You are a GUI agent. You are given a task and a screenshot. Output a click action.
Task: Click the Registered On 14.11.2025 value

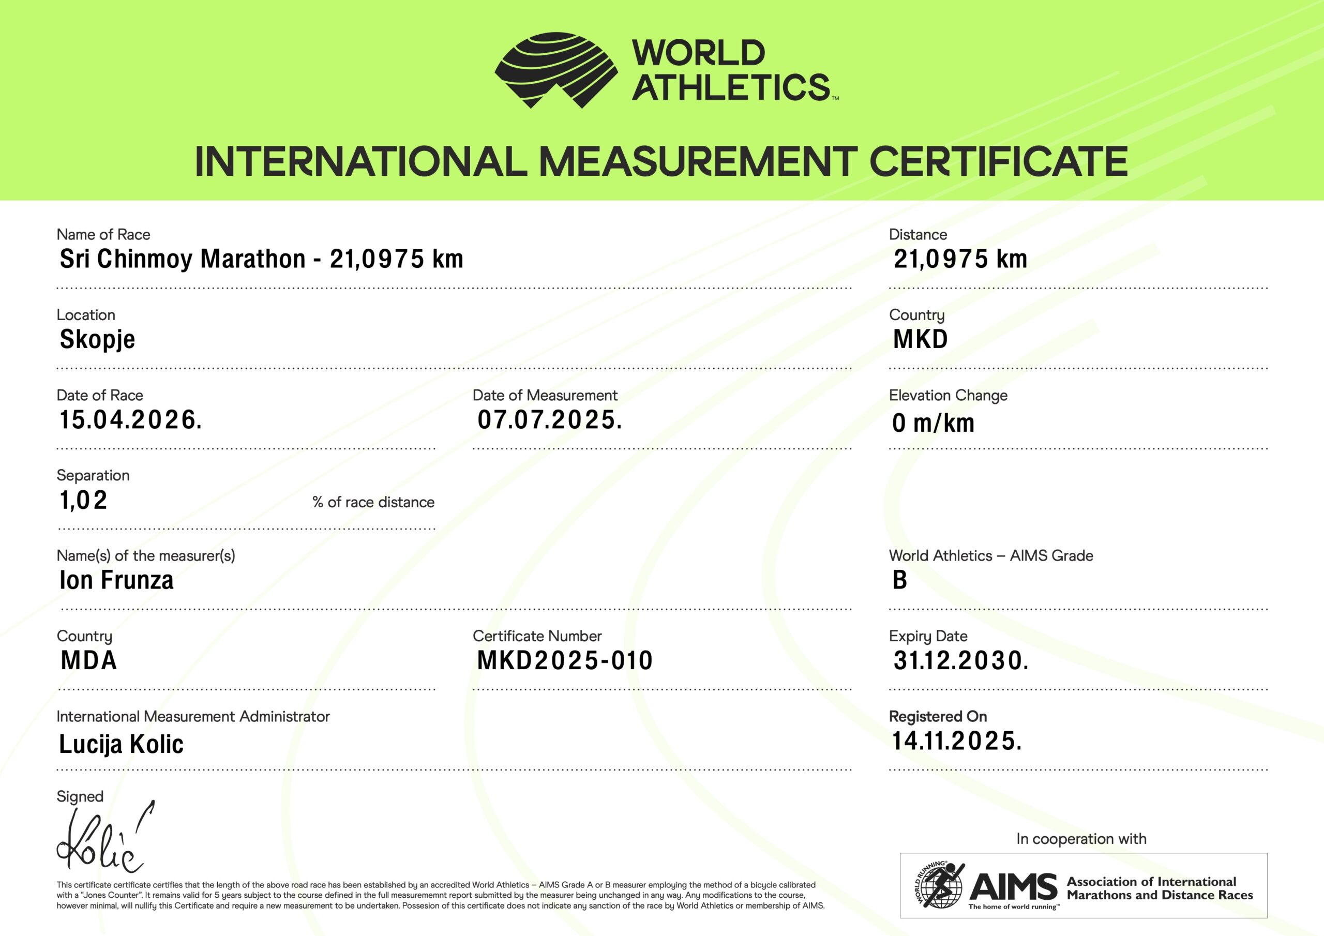click(x=957, y=741)
